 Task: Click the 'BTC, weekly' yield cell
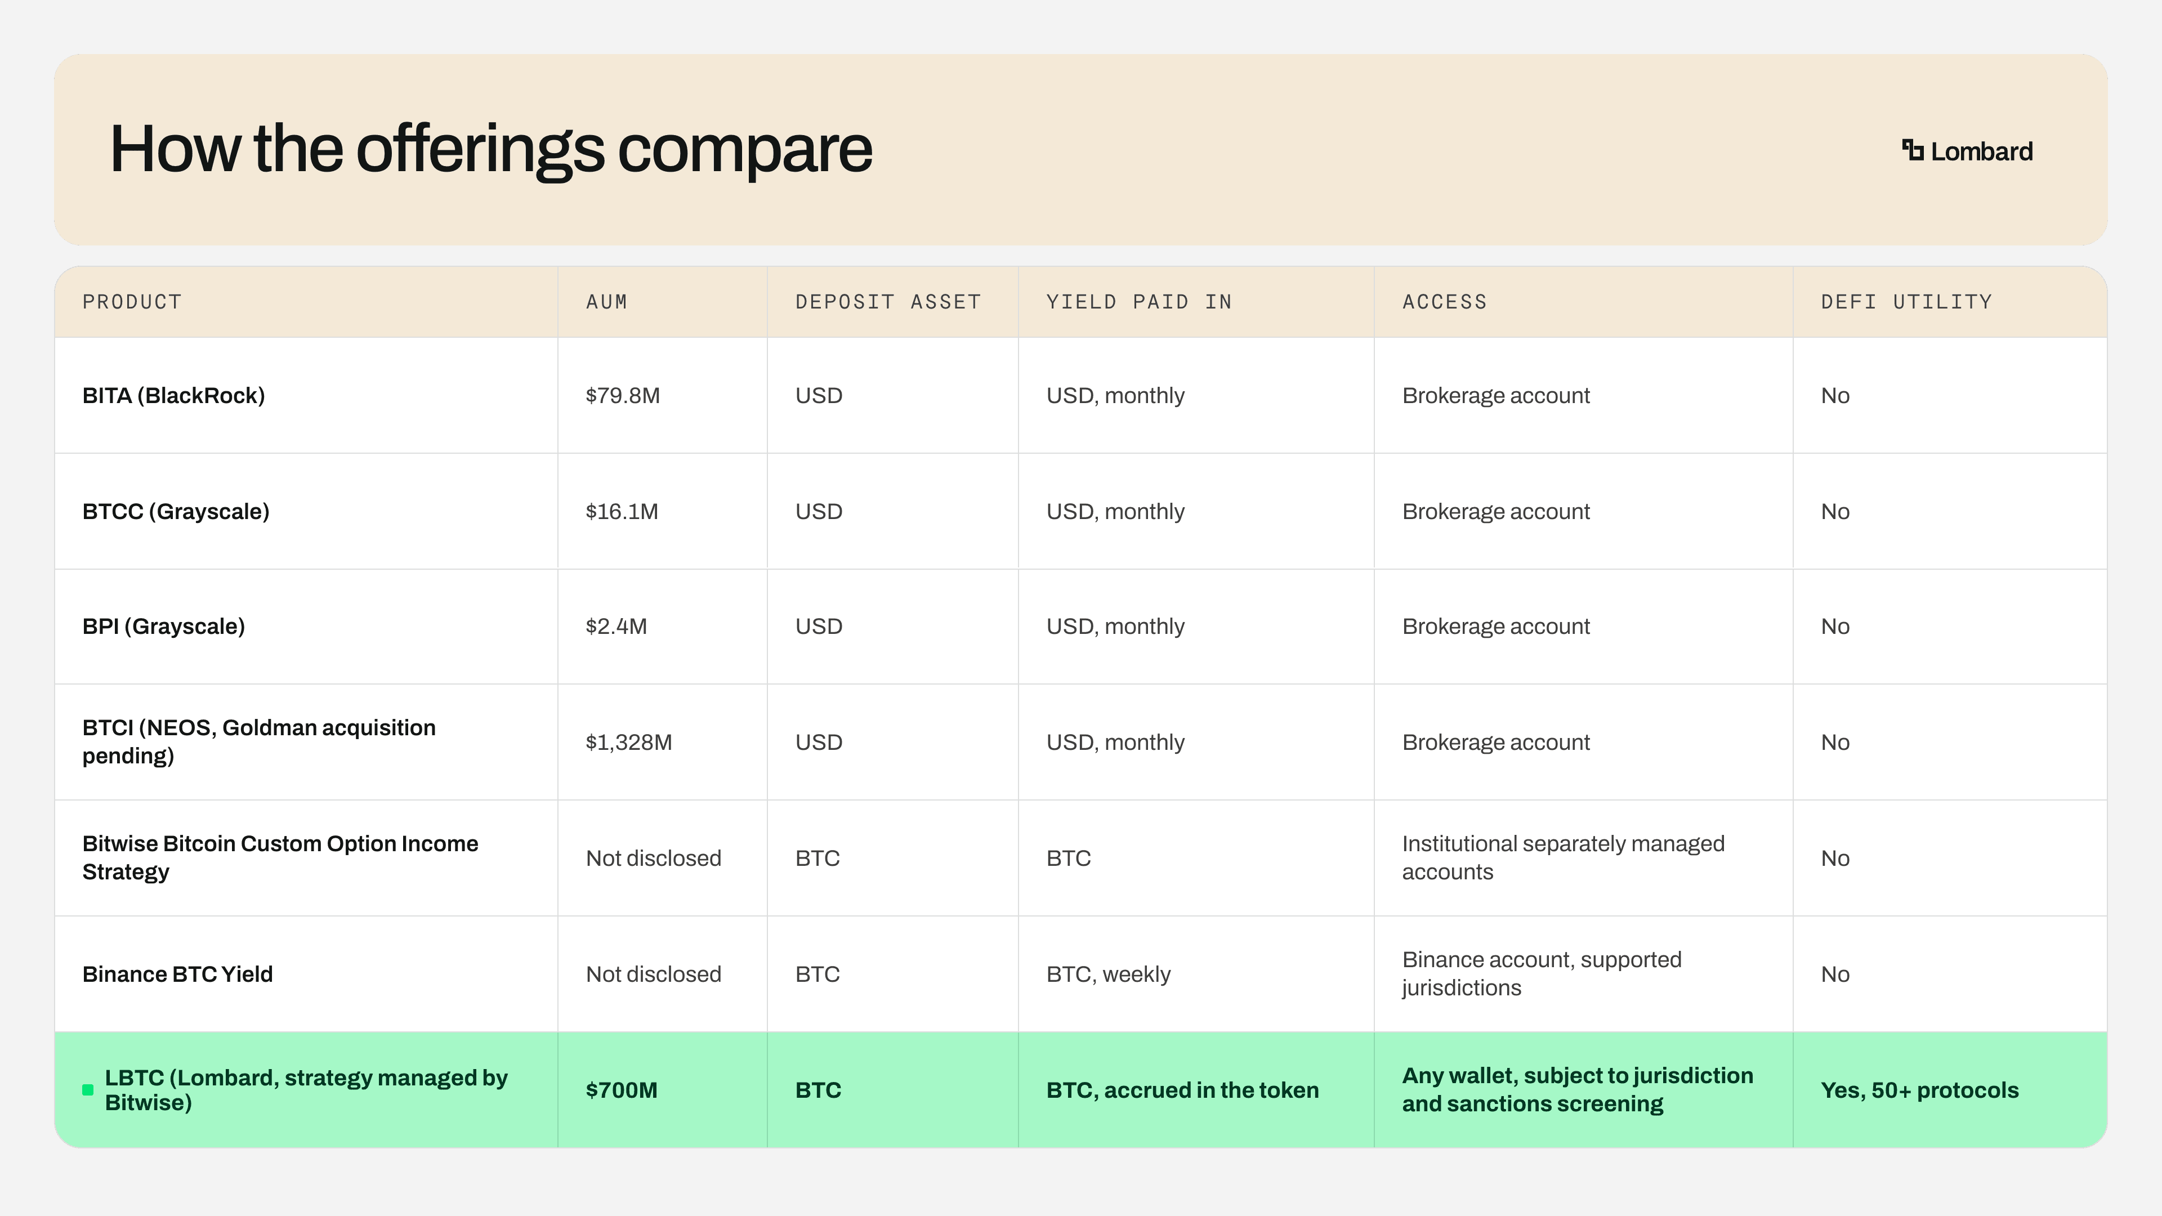pyautogui.click(x=1109, y=974)
